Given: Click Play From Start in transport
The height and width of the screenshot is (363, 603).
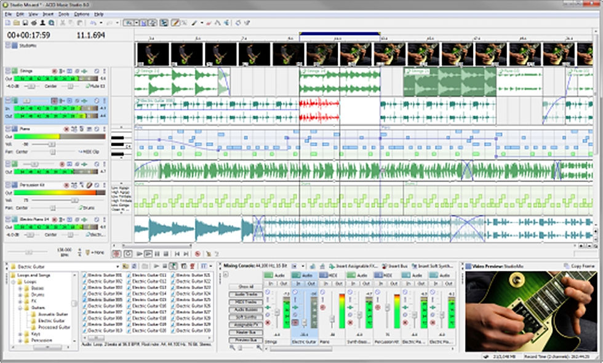Looking at the screenshot, I should click(140, 253).
